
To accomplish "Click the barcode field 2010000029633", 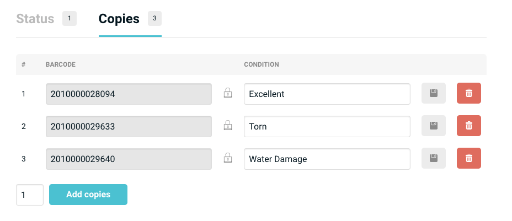I will pos(129,126).
